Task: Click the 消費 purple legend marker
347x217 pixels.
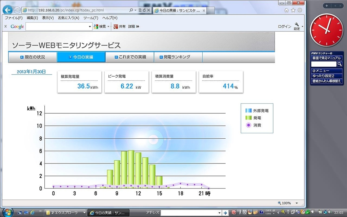Action: point(248,125)
